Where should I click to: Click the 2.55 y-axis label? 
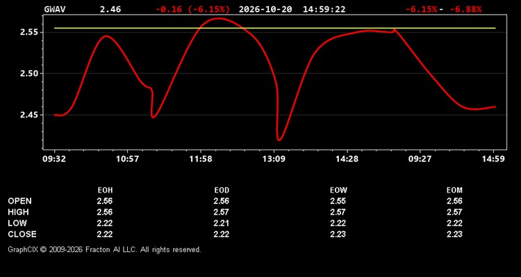(28, 33)
